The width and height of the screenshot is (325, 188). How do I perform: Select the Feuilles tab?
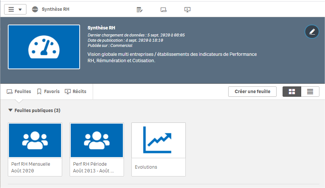[19, 92]
